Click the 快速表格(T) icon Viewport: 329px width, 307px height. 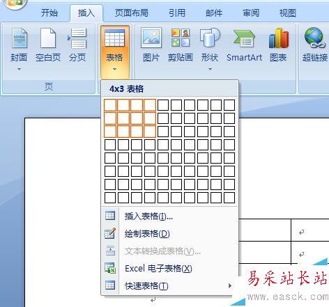110,285
